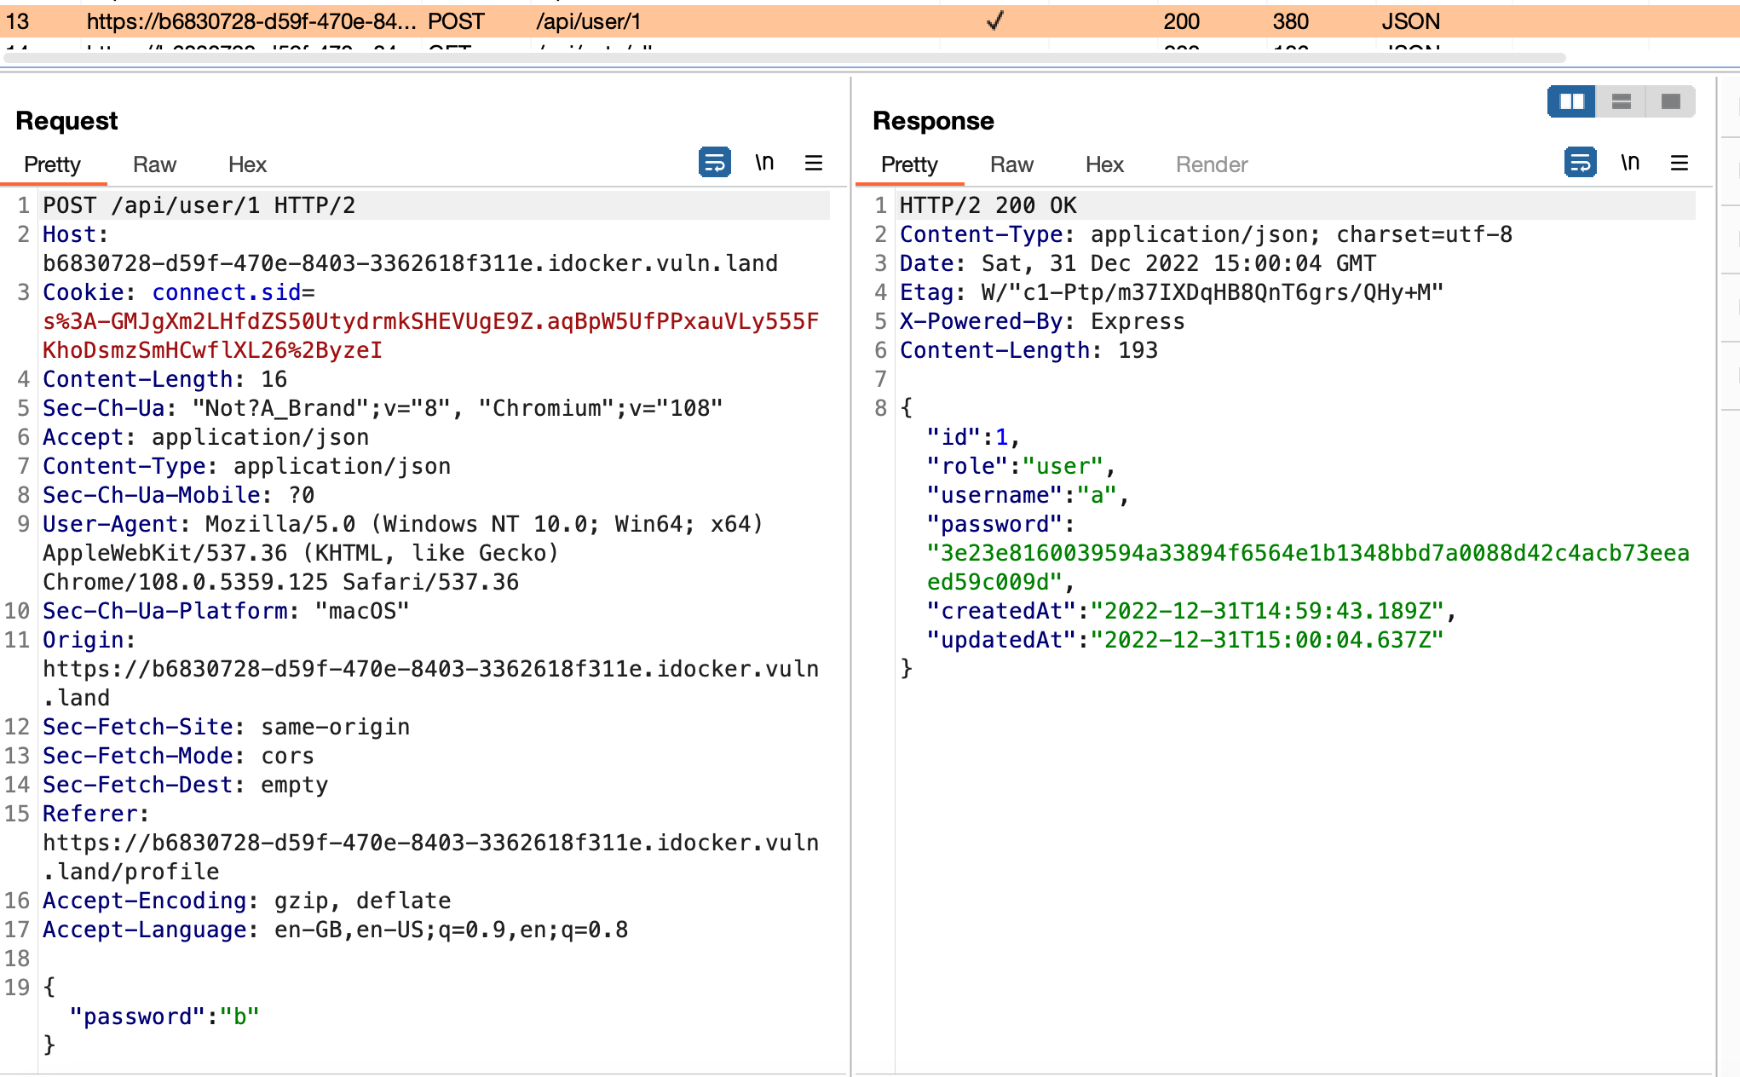Toggle word wrap icon in Request panel

point(714,162)
